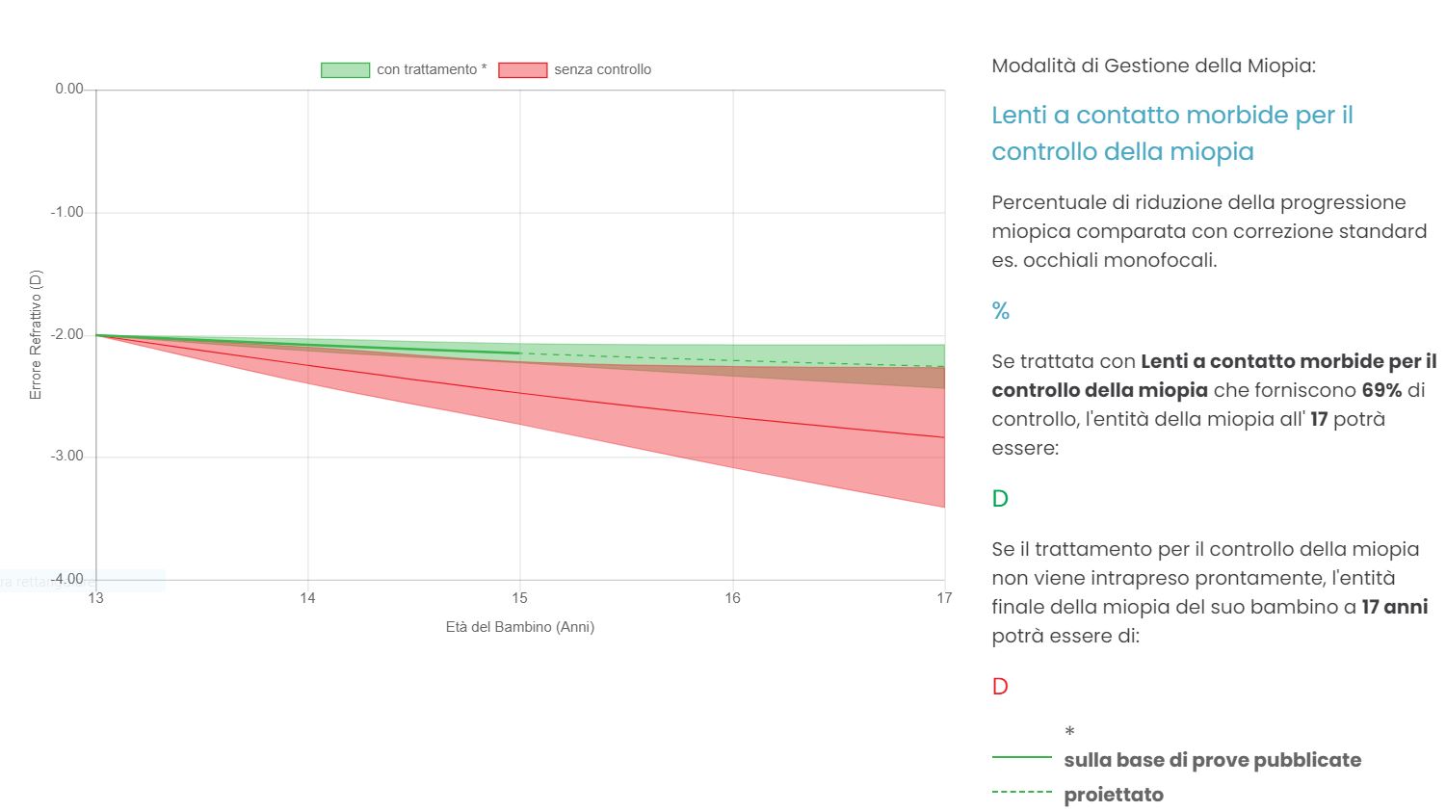Viewport: 1446px width, 811px height.
Task: Click the blue percent symbol
Action: 1001,311
